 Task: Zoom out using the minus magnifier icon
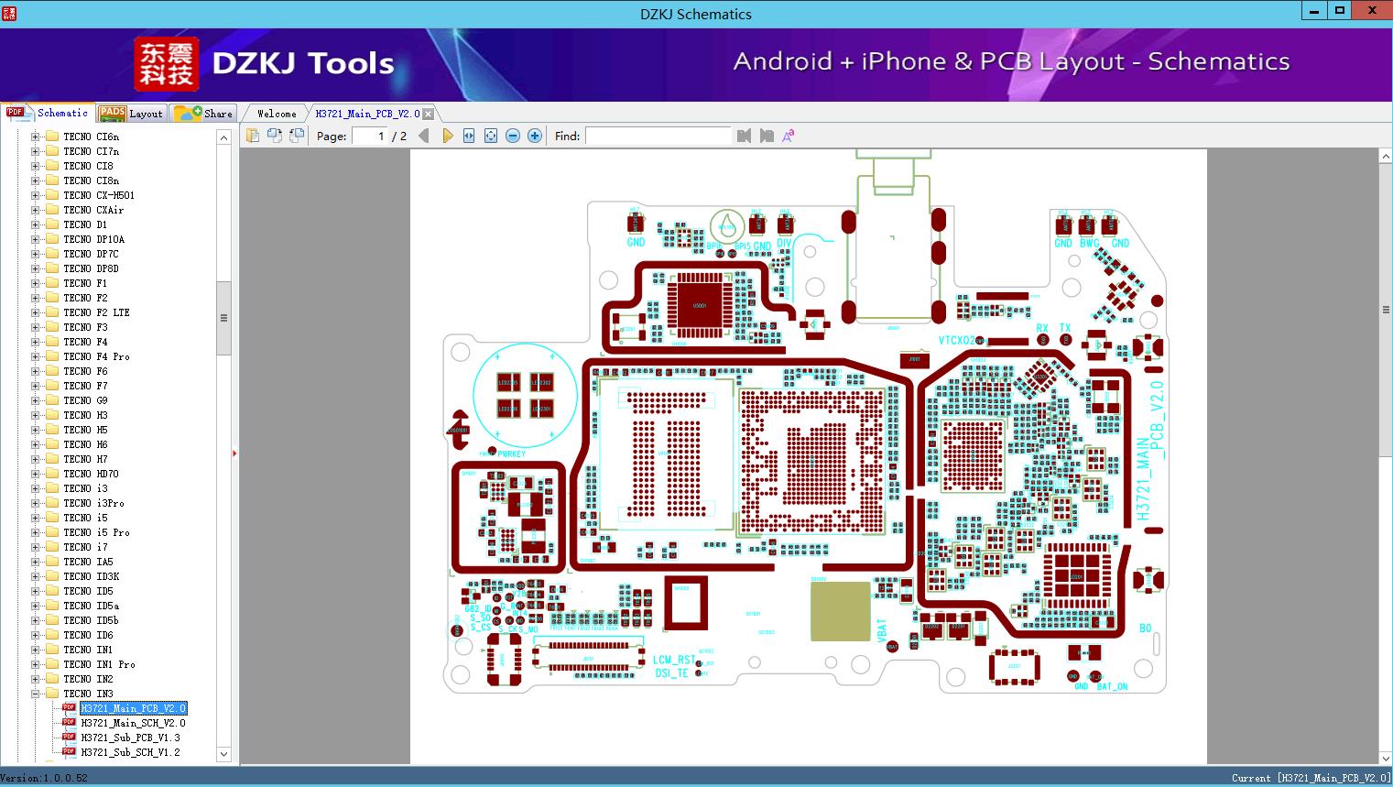pos(513,136)
